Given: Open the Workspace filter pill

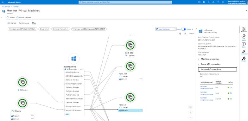Looking at the screenshot, I should 22,29.
